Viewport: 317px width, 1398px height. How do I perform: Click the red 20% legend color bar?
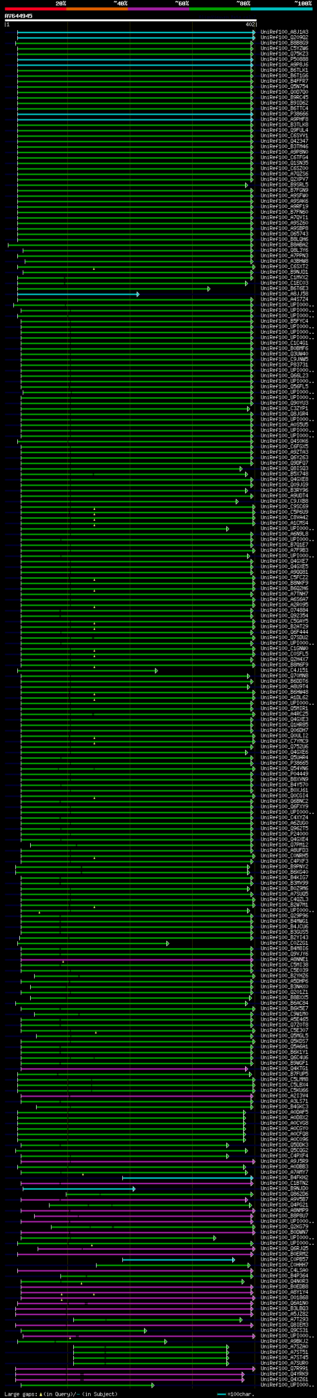pyautogui.click(x=35, y=9)
